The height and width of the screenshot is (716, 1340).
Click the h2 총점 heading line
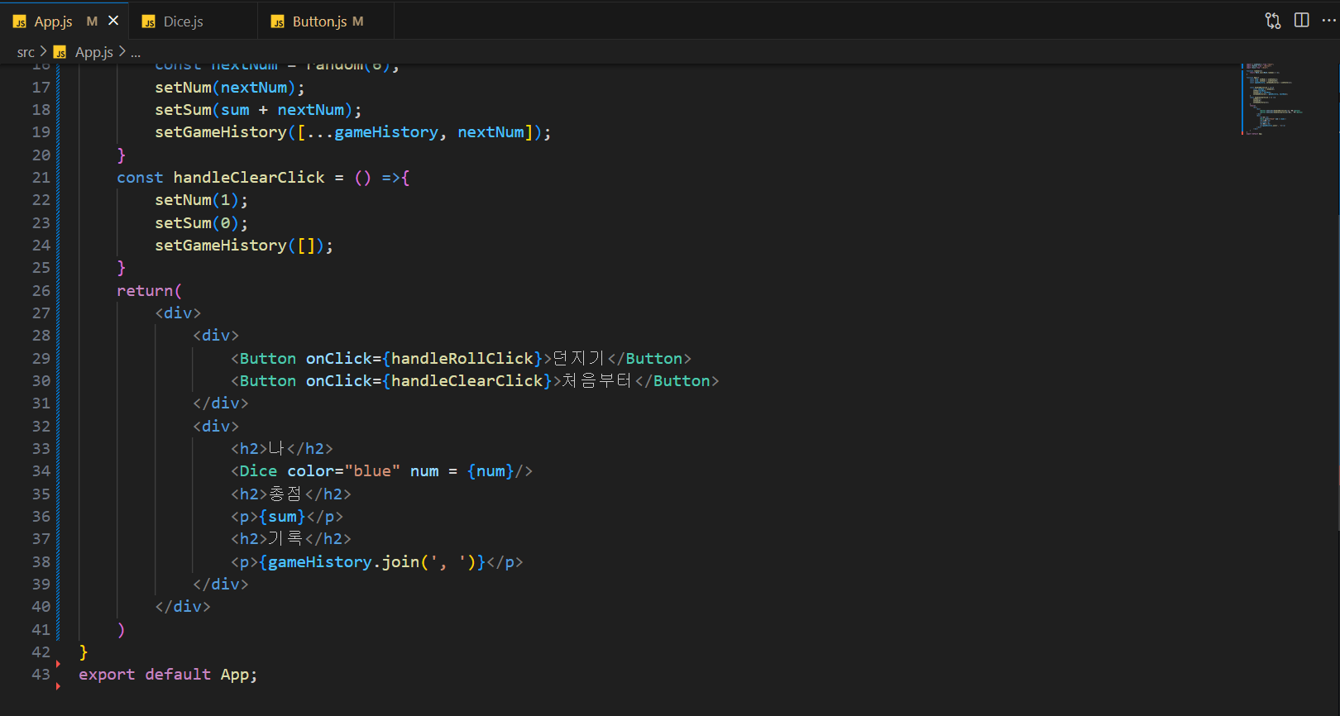click(291, 494)
